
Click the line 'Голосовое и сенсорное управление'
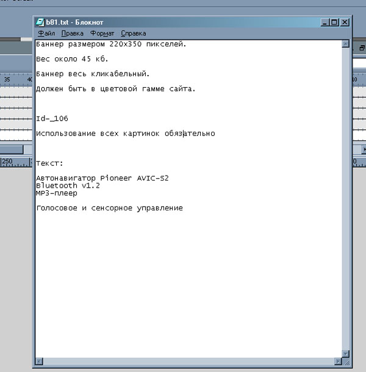[x=109, y=208]
